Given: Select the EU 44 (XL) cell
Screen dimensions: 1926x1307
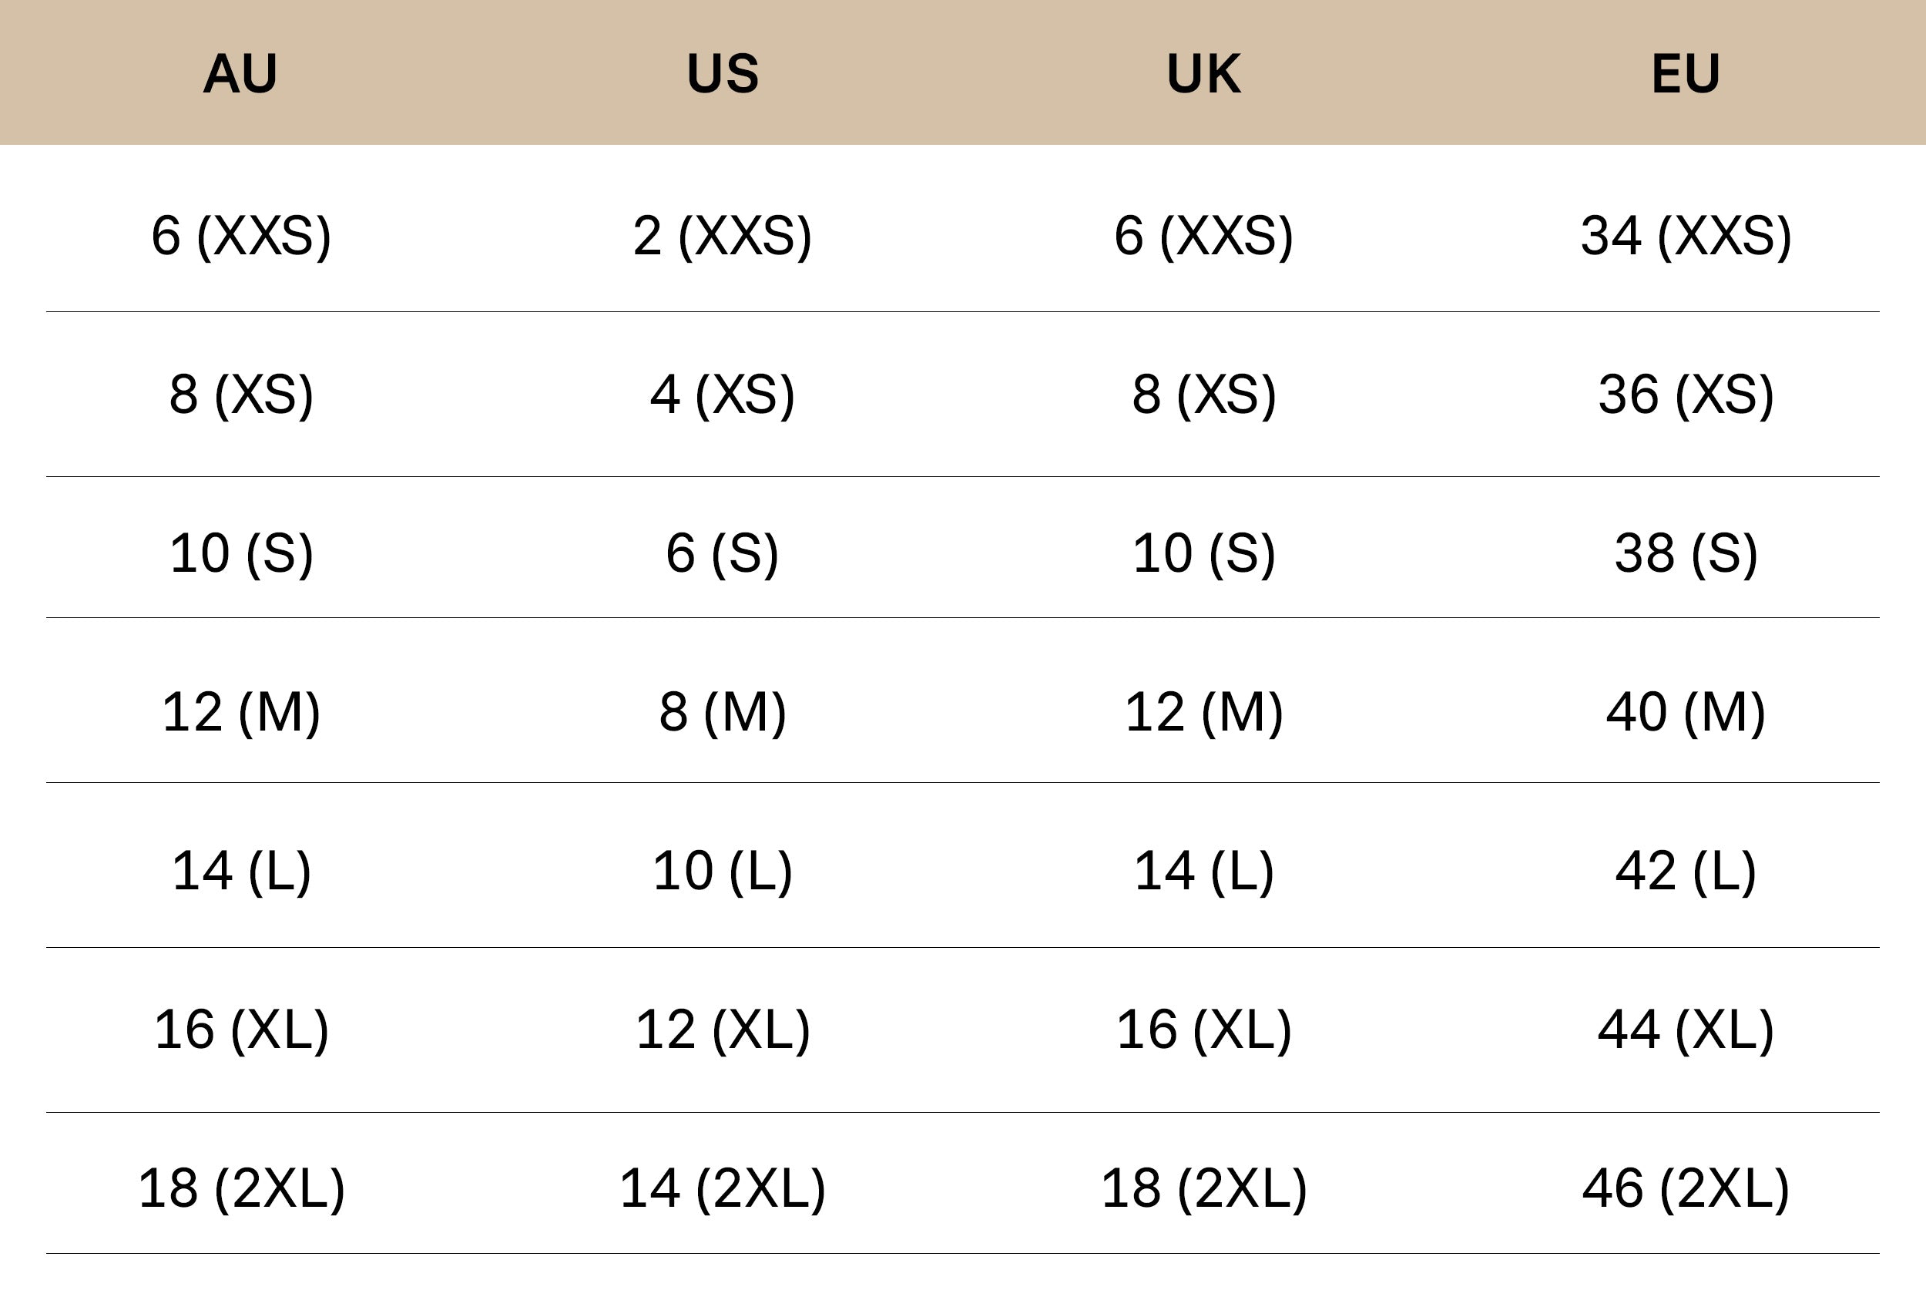Looking at the screenshot, I should (1686, 1030).
